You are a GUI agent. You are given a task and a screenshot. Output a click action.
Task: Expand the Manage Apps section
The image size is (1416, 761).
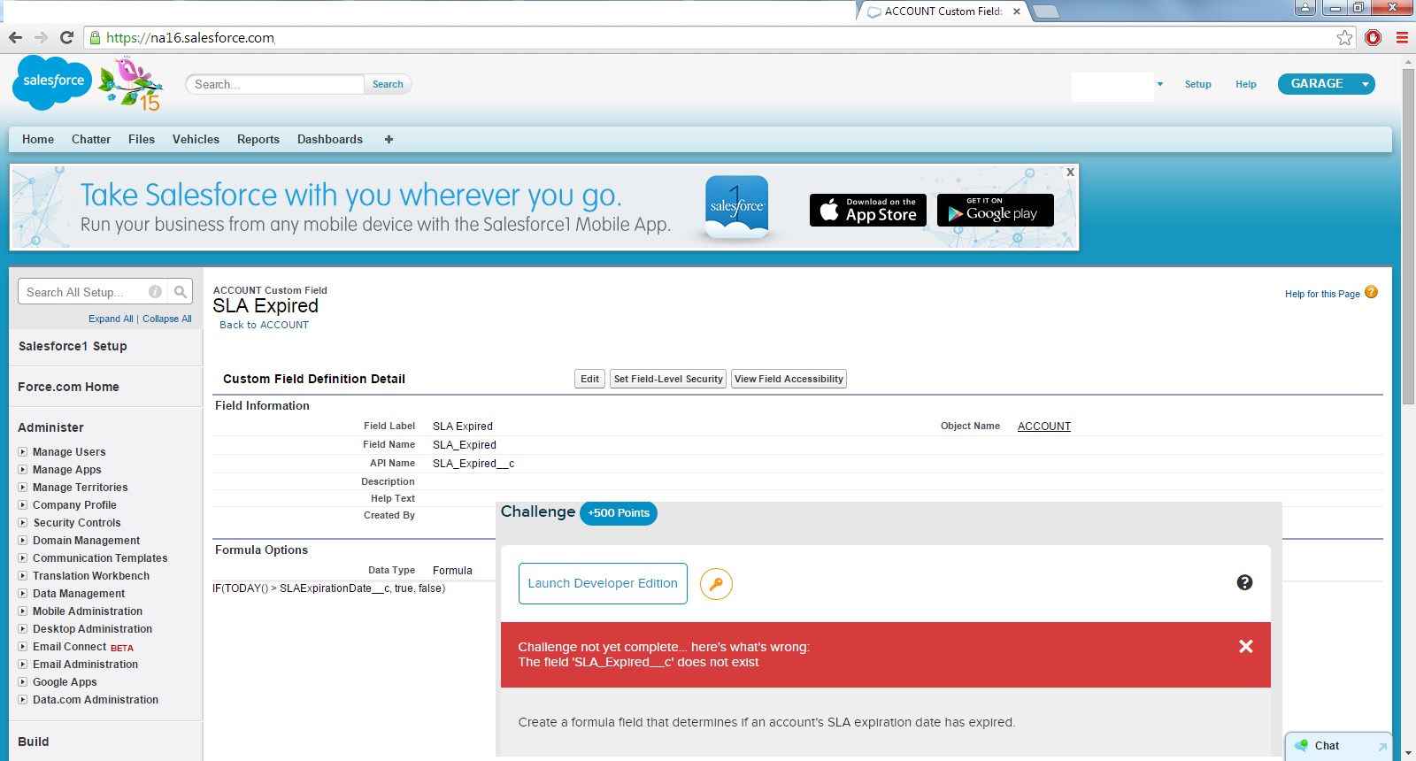pyautogui.click(x=23, y=469)
